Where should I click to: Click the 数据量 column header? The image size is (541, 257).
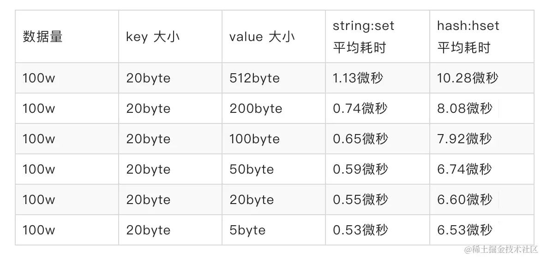[x=42, y=37]
